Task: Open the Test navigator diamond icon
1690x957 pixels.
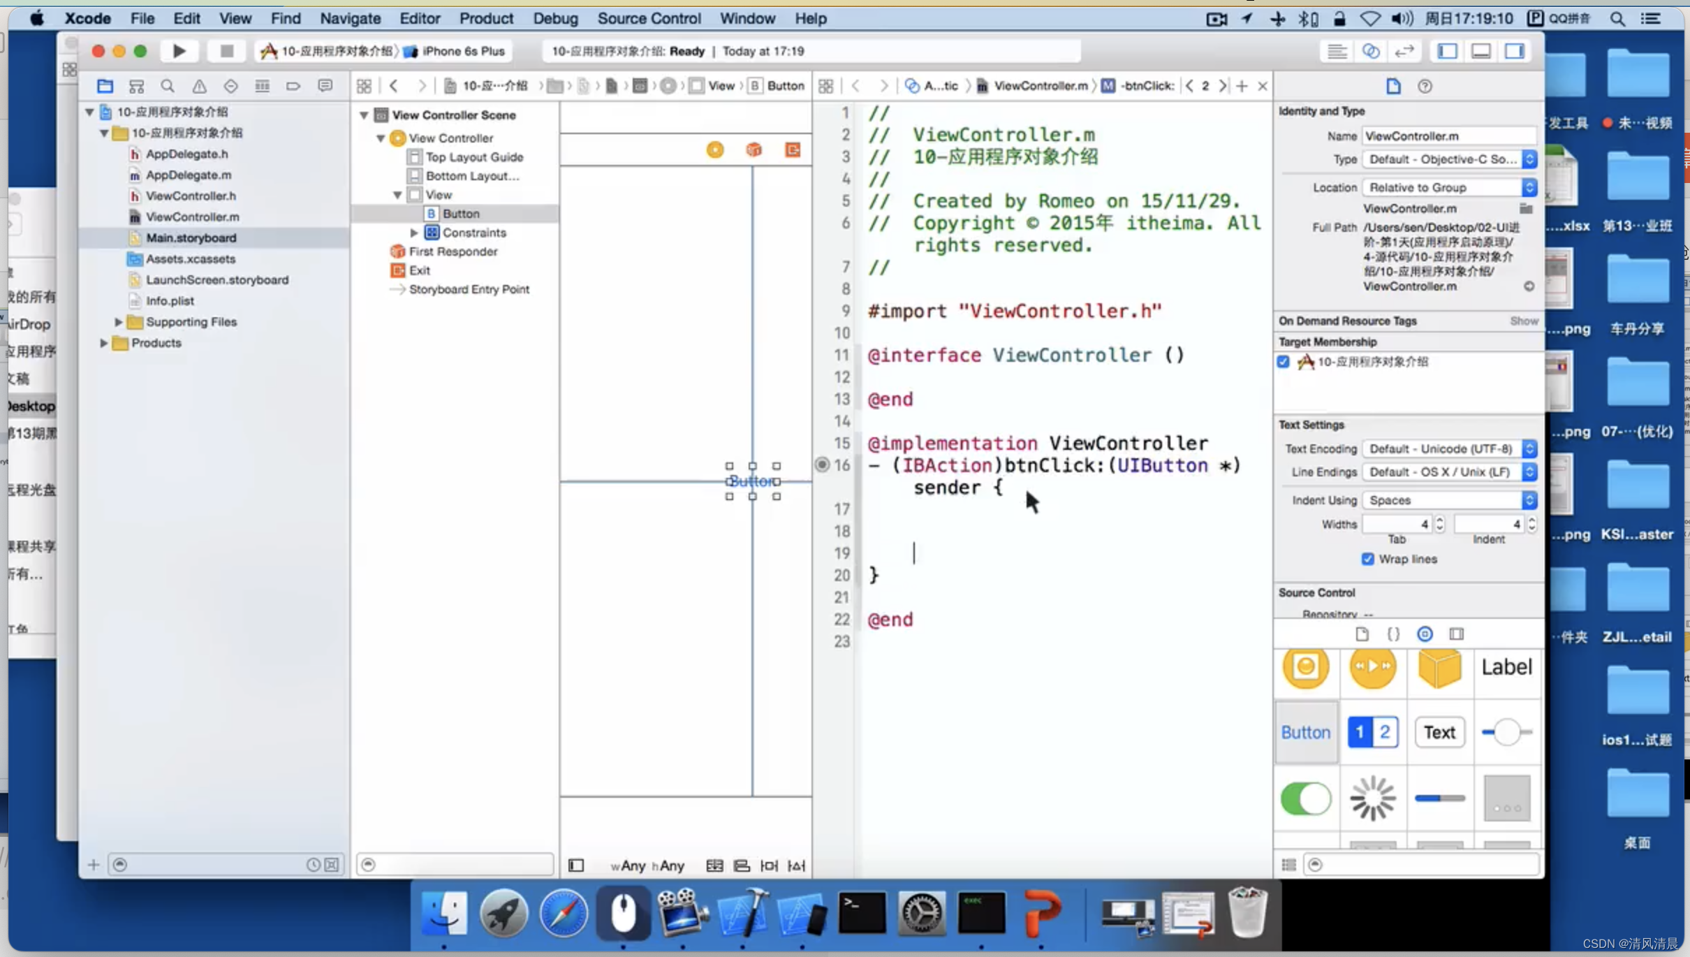Action: 230,86
